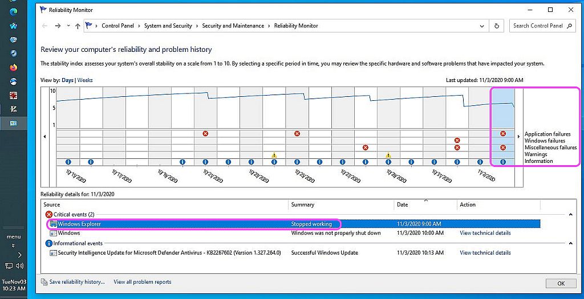This screenshot has height=299, width=584.
Task: Open View all problem reports
Action: coord(142,282)
